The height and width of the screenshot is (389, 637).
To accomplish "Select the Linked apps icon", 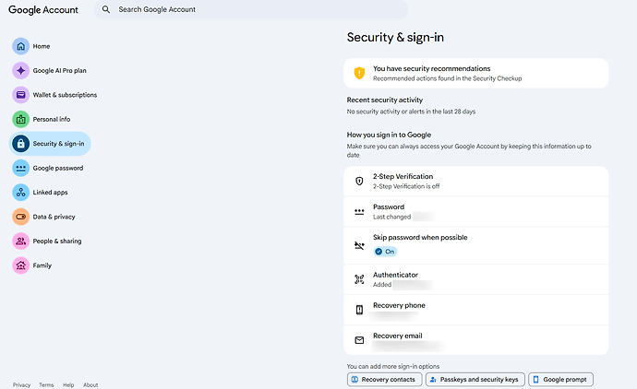I will point(20,193).
